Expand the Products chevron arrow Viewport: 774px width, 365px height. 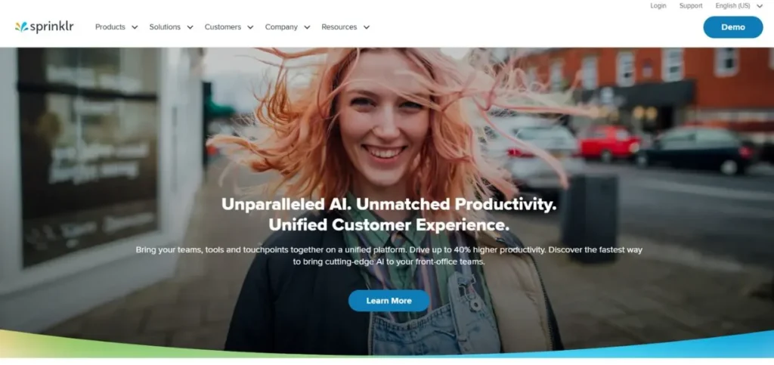click(x=135, y=28)
